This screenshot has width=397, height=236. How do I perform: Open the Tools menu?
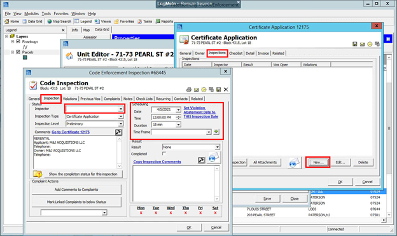(46, 13)
